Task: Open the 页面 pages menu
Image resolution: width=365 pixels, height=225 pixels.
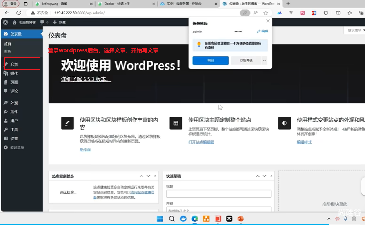Action: (x=22, y=82)
